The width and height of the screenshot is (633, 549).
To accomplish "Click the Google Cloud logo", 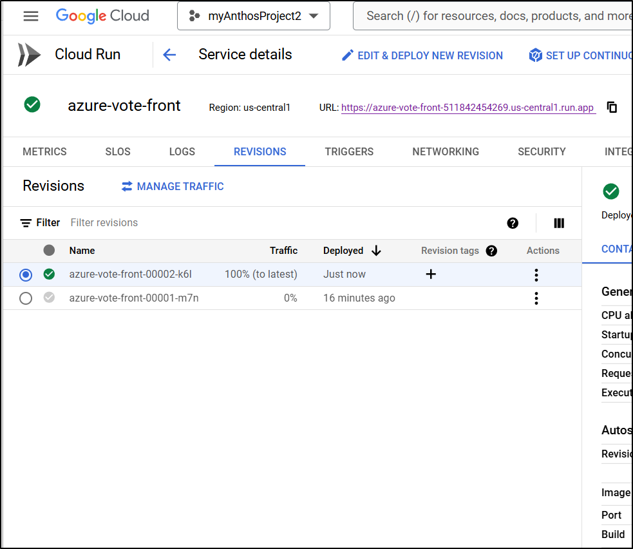I will coord(102,16).
